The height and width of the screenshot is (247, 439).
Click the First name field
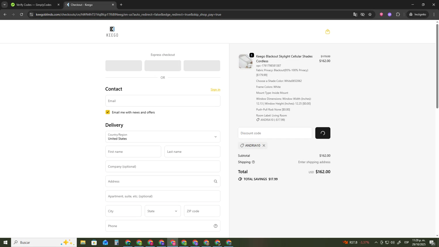(x=133, y=152)
